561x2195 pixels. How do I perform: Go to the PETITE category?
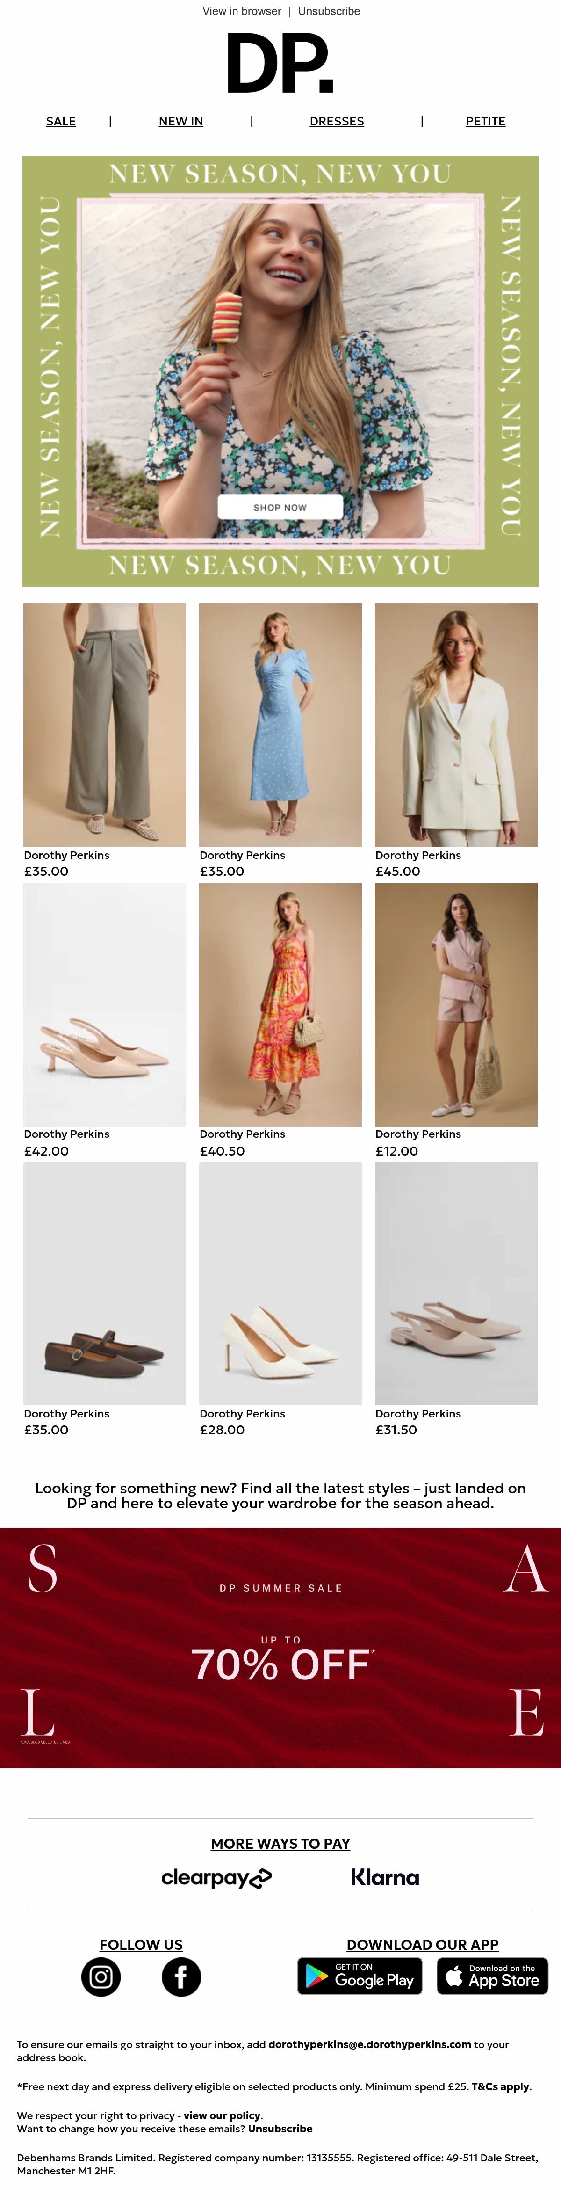(x=485, y=122)
